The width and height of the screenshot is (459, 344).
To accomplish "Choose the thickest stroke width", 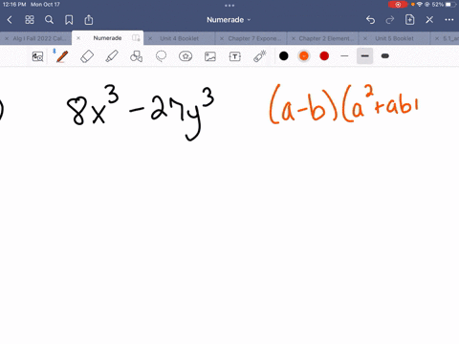I will [385, 56].
